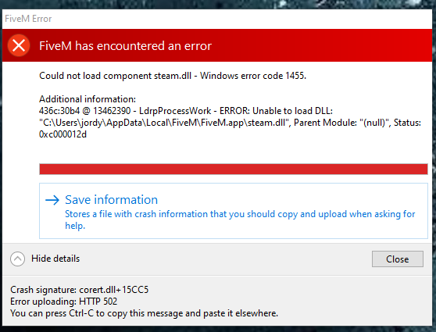Click the red progress bar

tap(234, 170)
